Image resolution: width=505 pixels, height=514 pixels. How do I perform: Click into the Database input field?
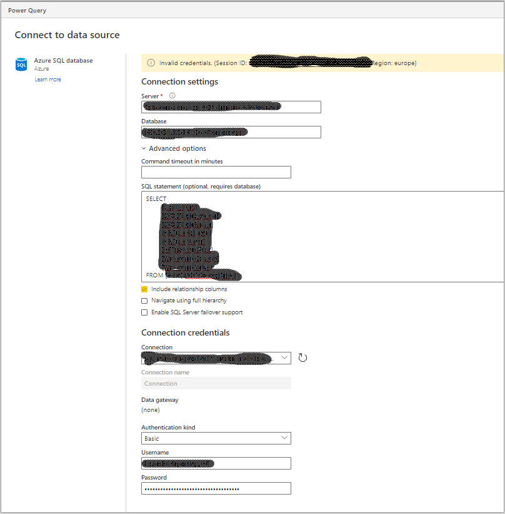231,132
